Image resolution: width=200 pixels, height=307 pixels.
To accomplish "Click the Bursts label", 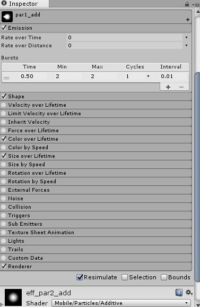I will [10, 58].
